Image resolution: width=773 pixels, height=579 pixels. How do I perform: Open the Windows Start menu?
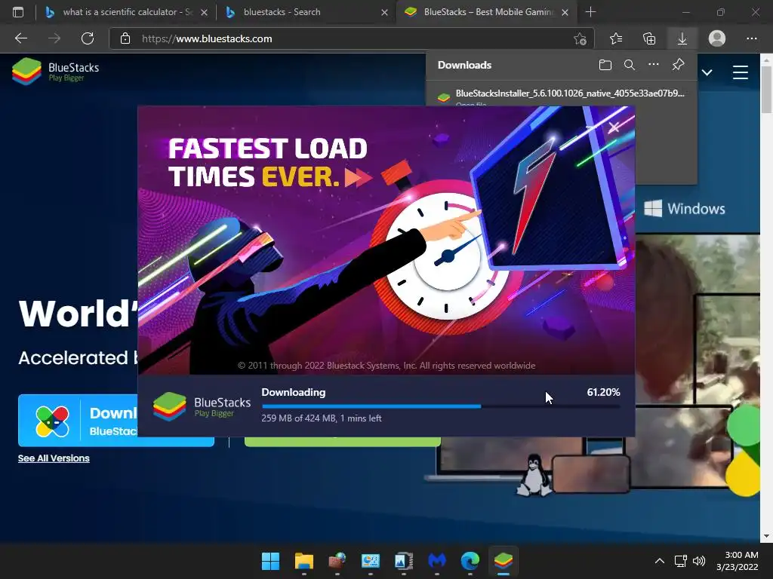click(270, 561)
